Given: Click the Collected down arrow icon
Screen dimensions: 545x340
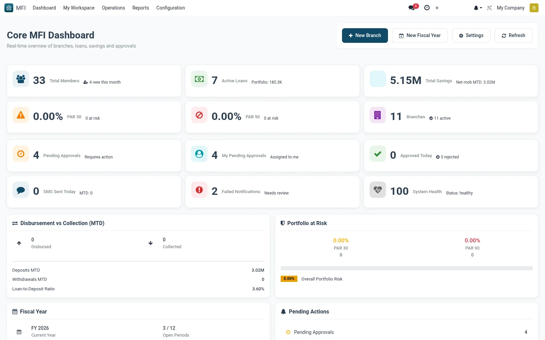Looking at the screenshot, I should (151, 243).
